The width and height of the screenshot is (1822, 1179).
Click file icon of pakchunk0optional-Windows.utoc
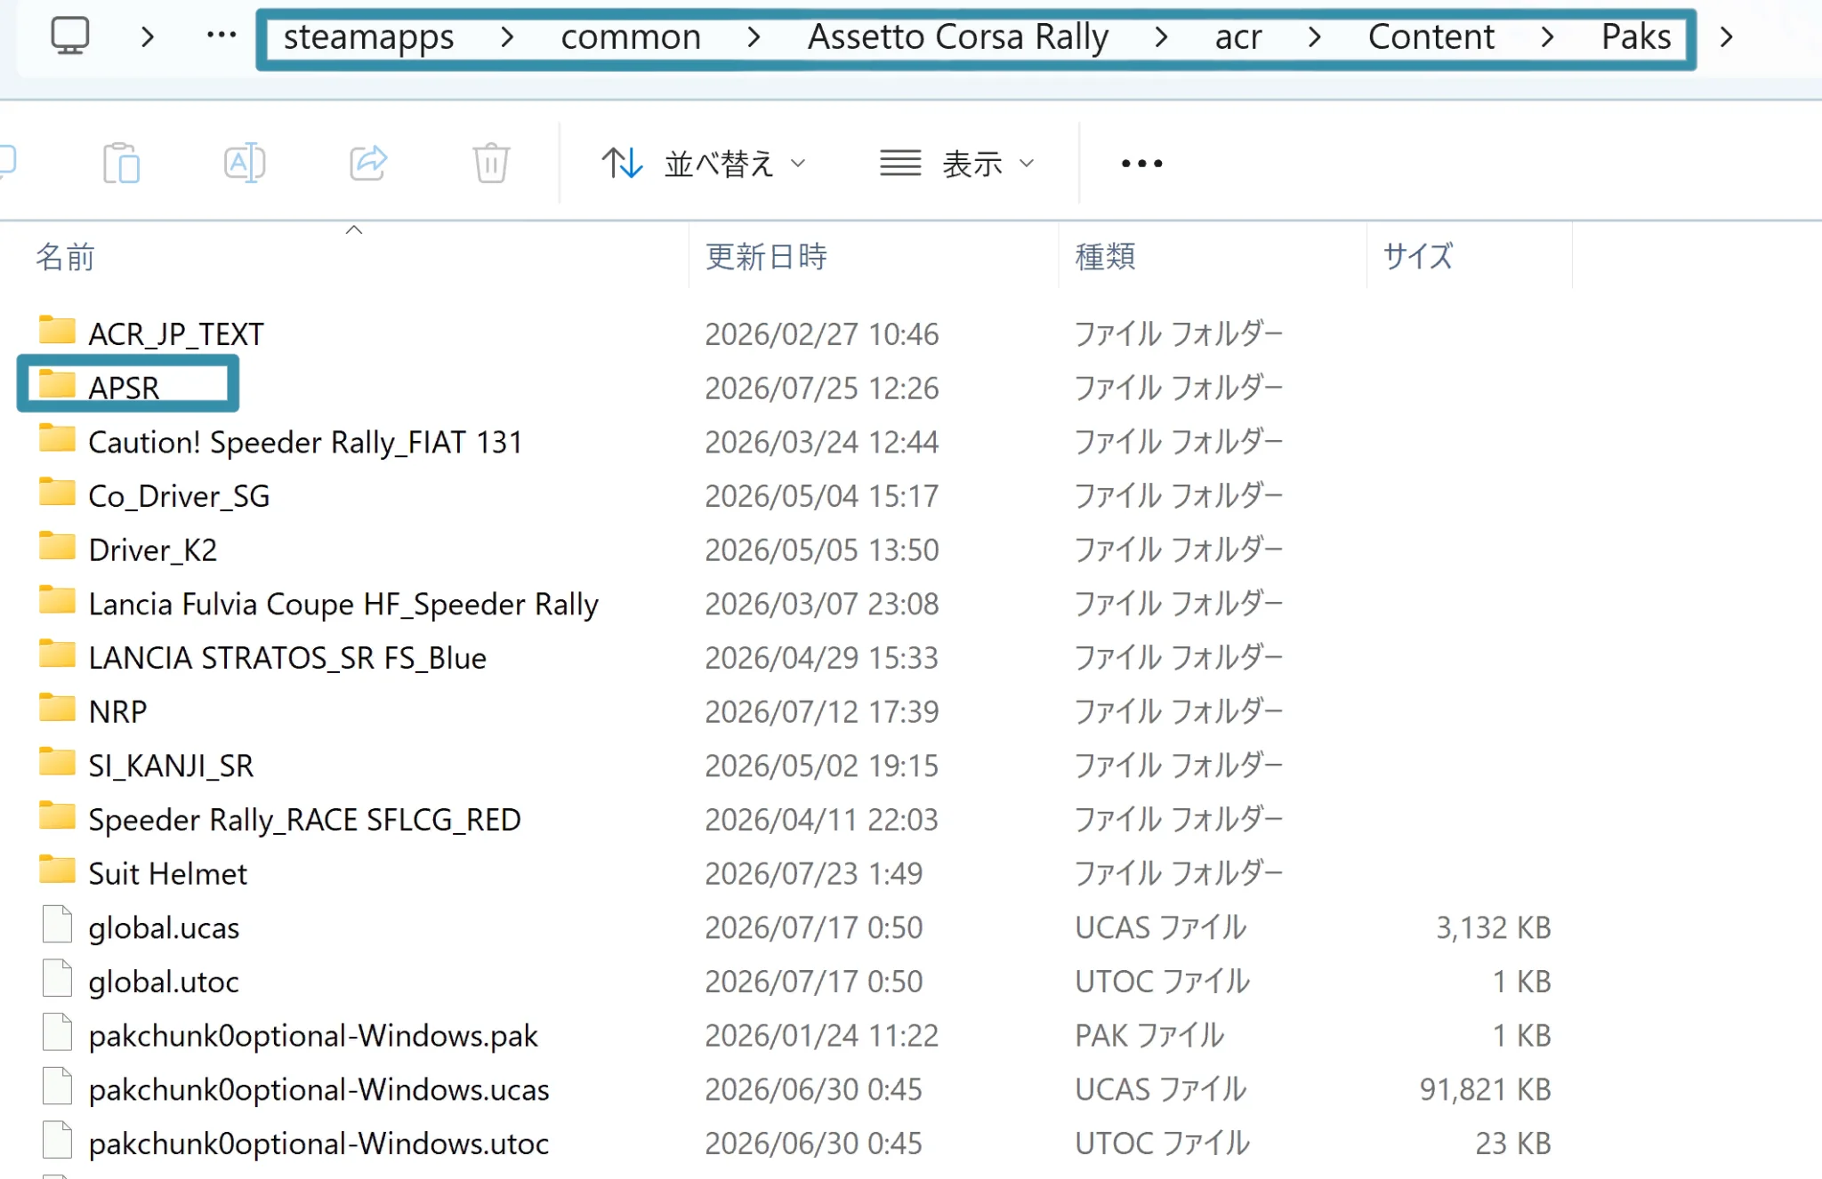(x=57, y=1140)
